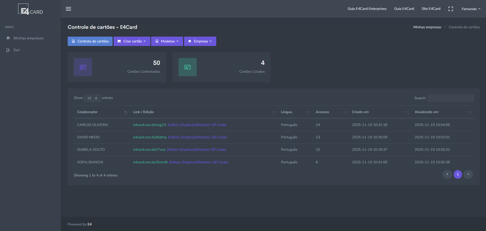Go to previous page with the arrow
Image resolution: width=486 pixels, height=231 pixels.
pyautogui.click(x=447, y=174)
